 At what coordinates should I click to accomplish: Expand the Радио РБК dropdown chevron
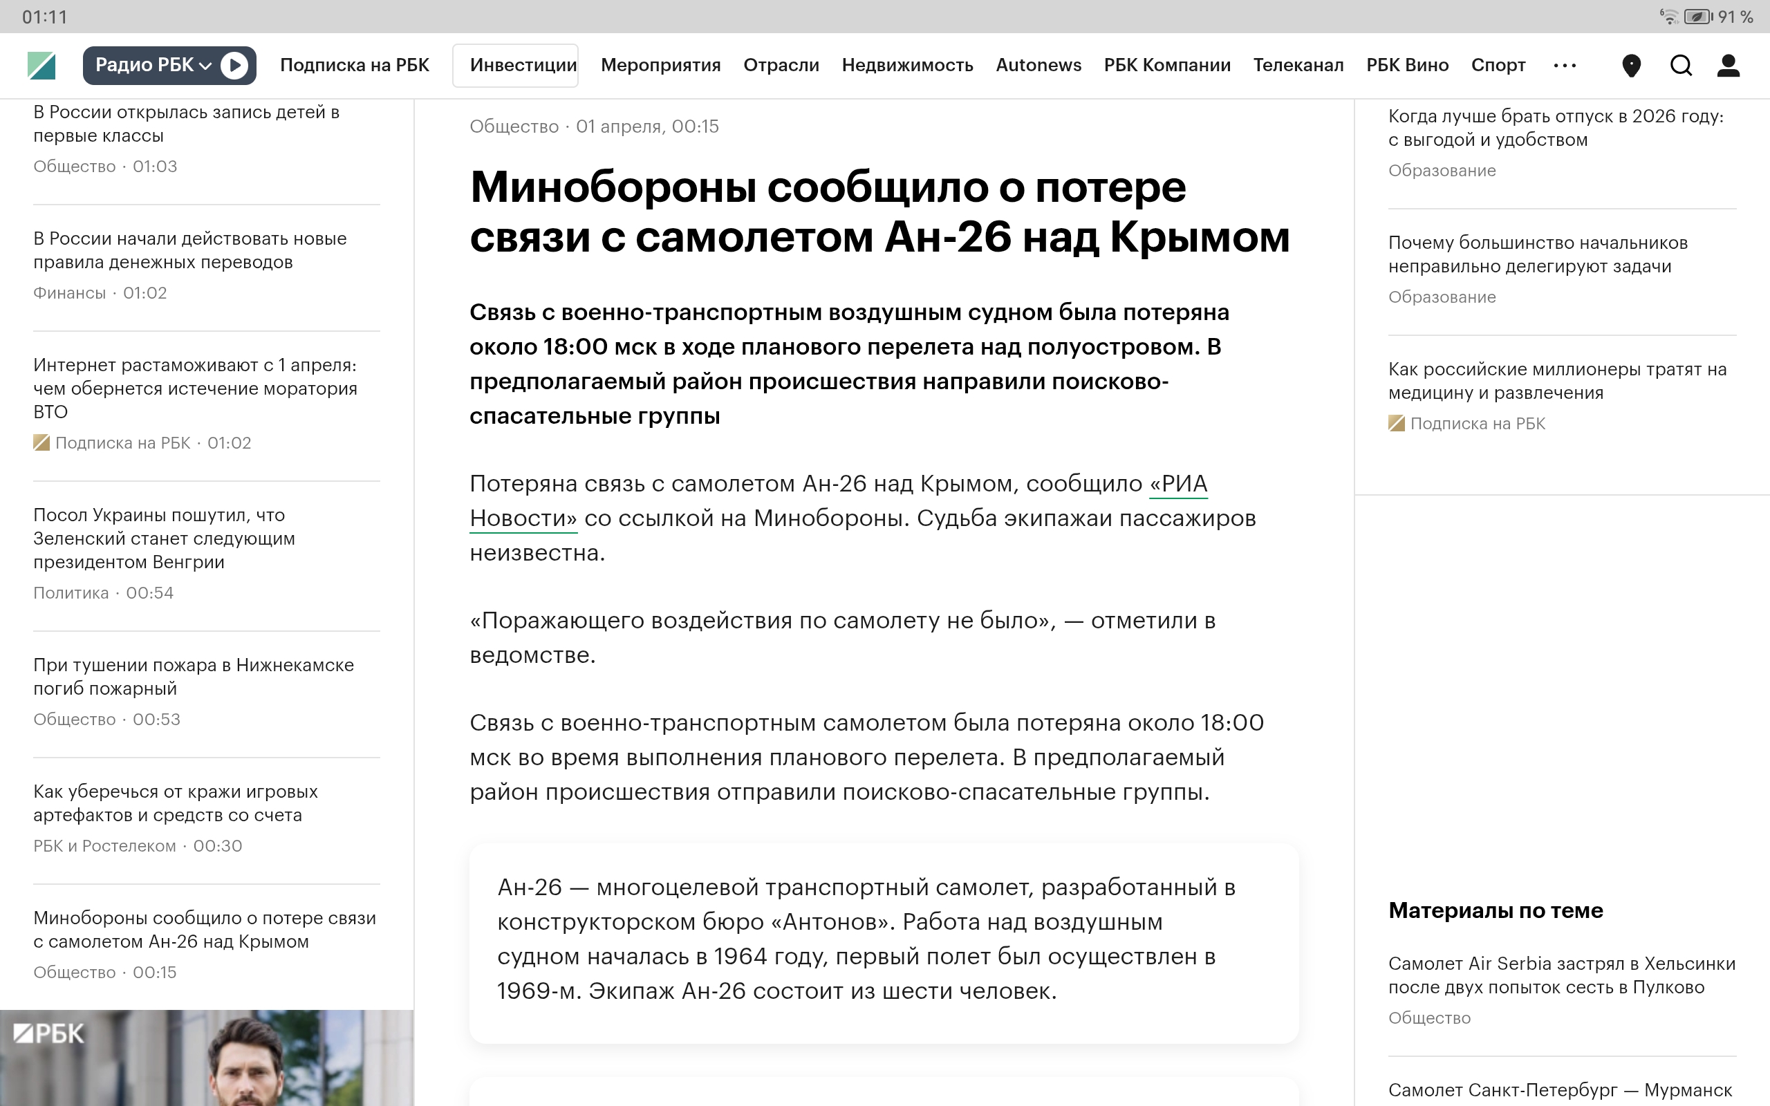(205, 66)
